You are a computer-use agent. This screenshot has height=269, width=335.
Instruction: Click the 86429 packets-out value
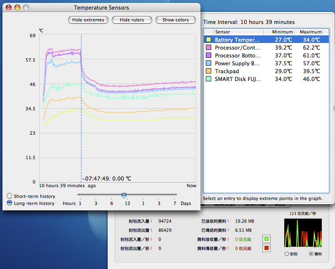pos(165,230)
